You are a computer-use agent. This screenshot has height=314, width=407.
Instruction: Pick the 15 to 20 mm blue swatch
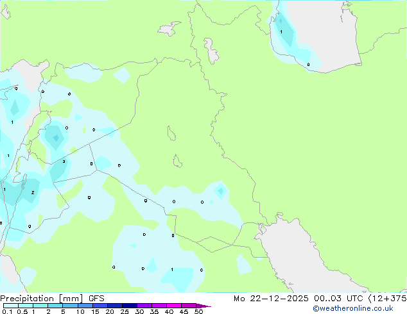[x=100, y=306]
